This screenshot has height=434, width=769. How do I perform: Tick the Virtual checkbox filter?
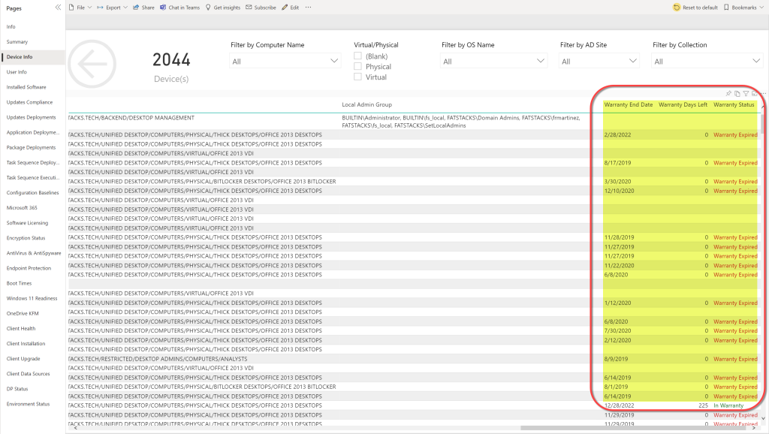(x=358, y=77)
